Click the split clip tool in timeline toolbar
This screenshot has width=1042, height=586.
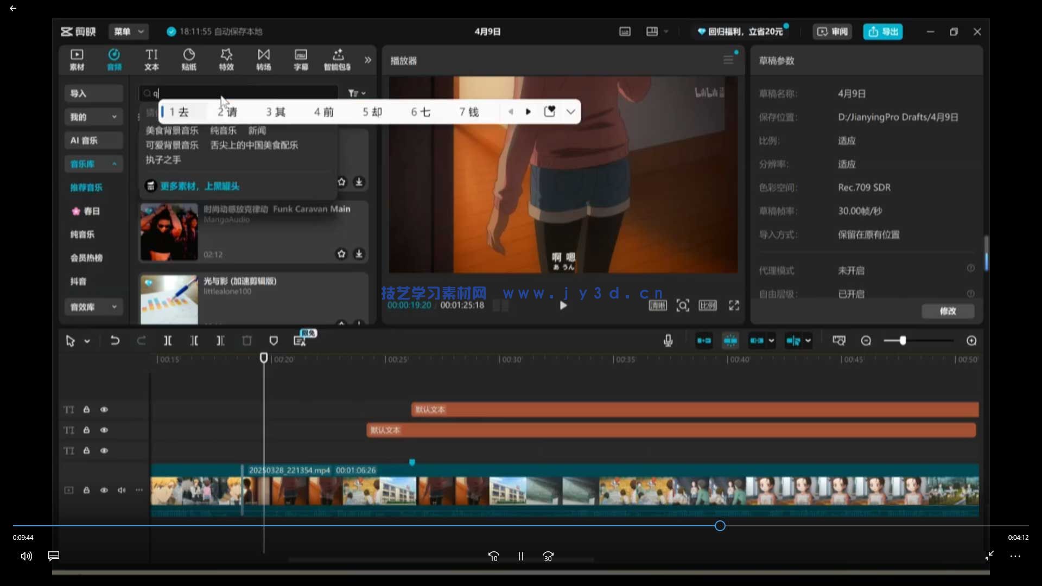tap(168, 341)
